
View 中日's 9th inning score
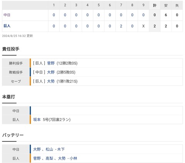pyautogui.click(x=143, y=15)
